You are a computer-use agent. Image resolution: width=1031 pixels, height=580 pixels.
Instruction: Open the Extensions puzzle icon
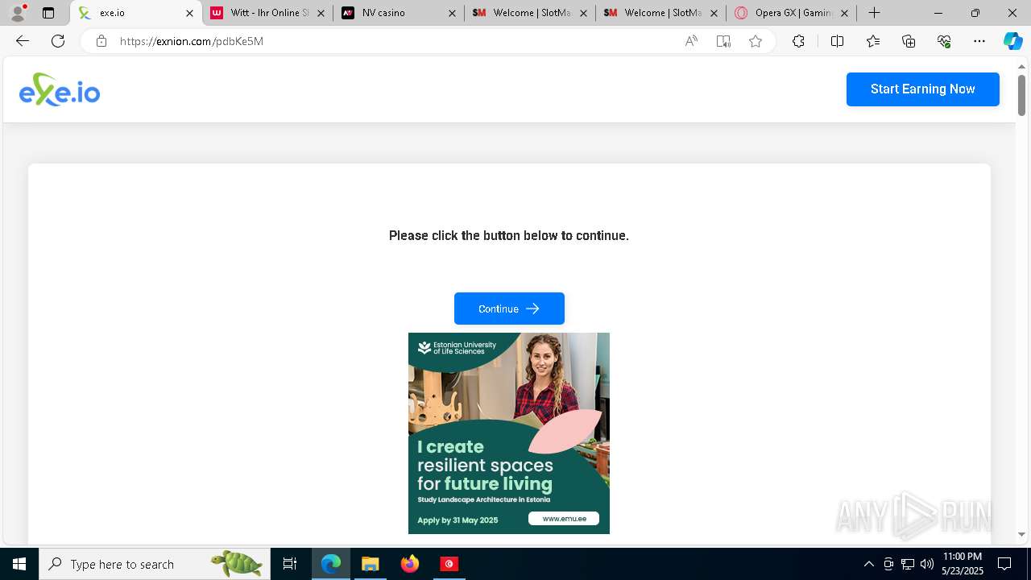click(x=798, y=41)
